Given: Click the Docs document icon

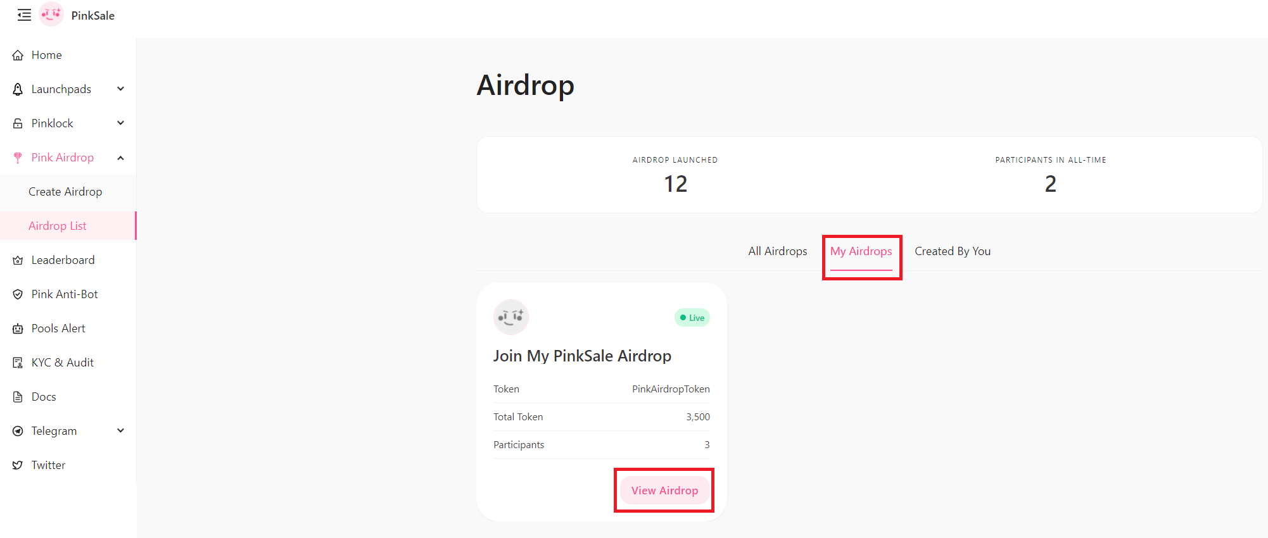Looking at the screenshot, I should pyautogui.click(x=18, y=396).
